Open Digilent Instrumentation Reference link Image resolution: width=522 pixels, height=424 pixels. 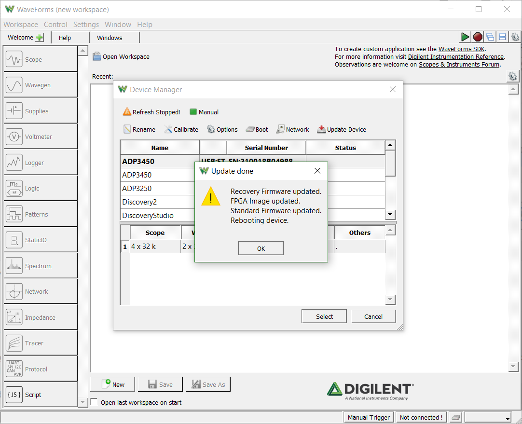[x=456, y=56]
